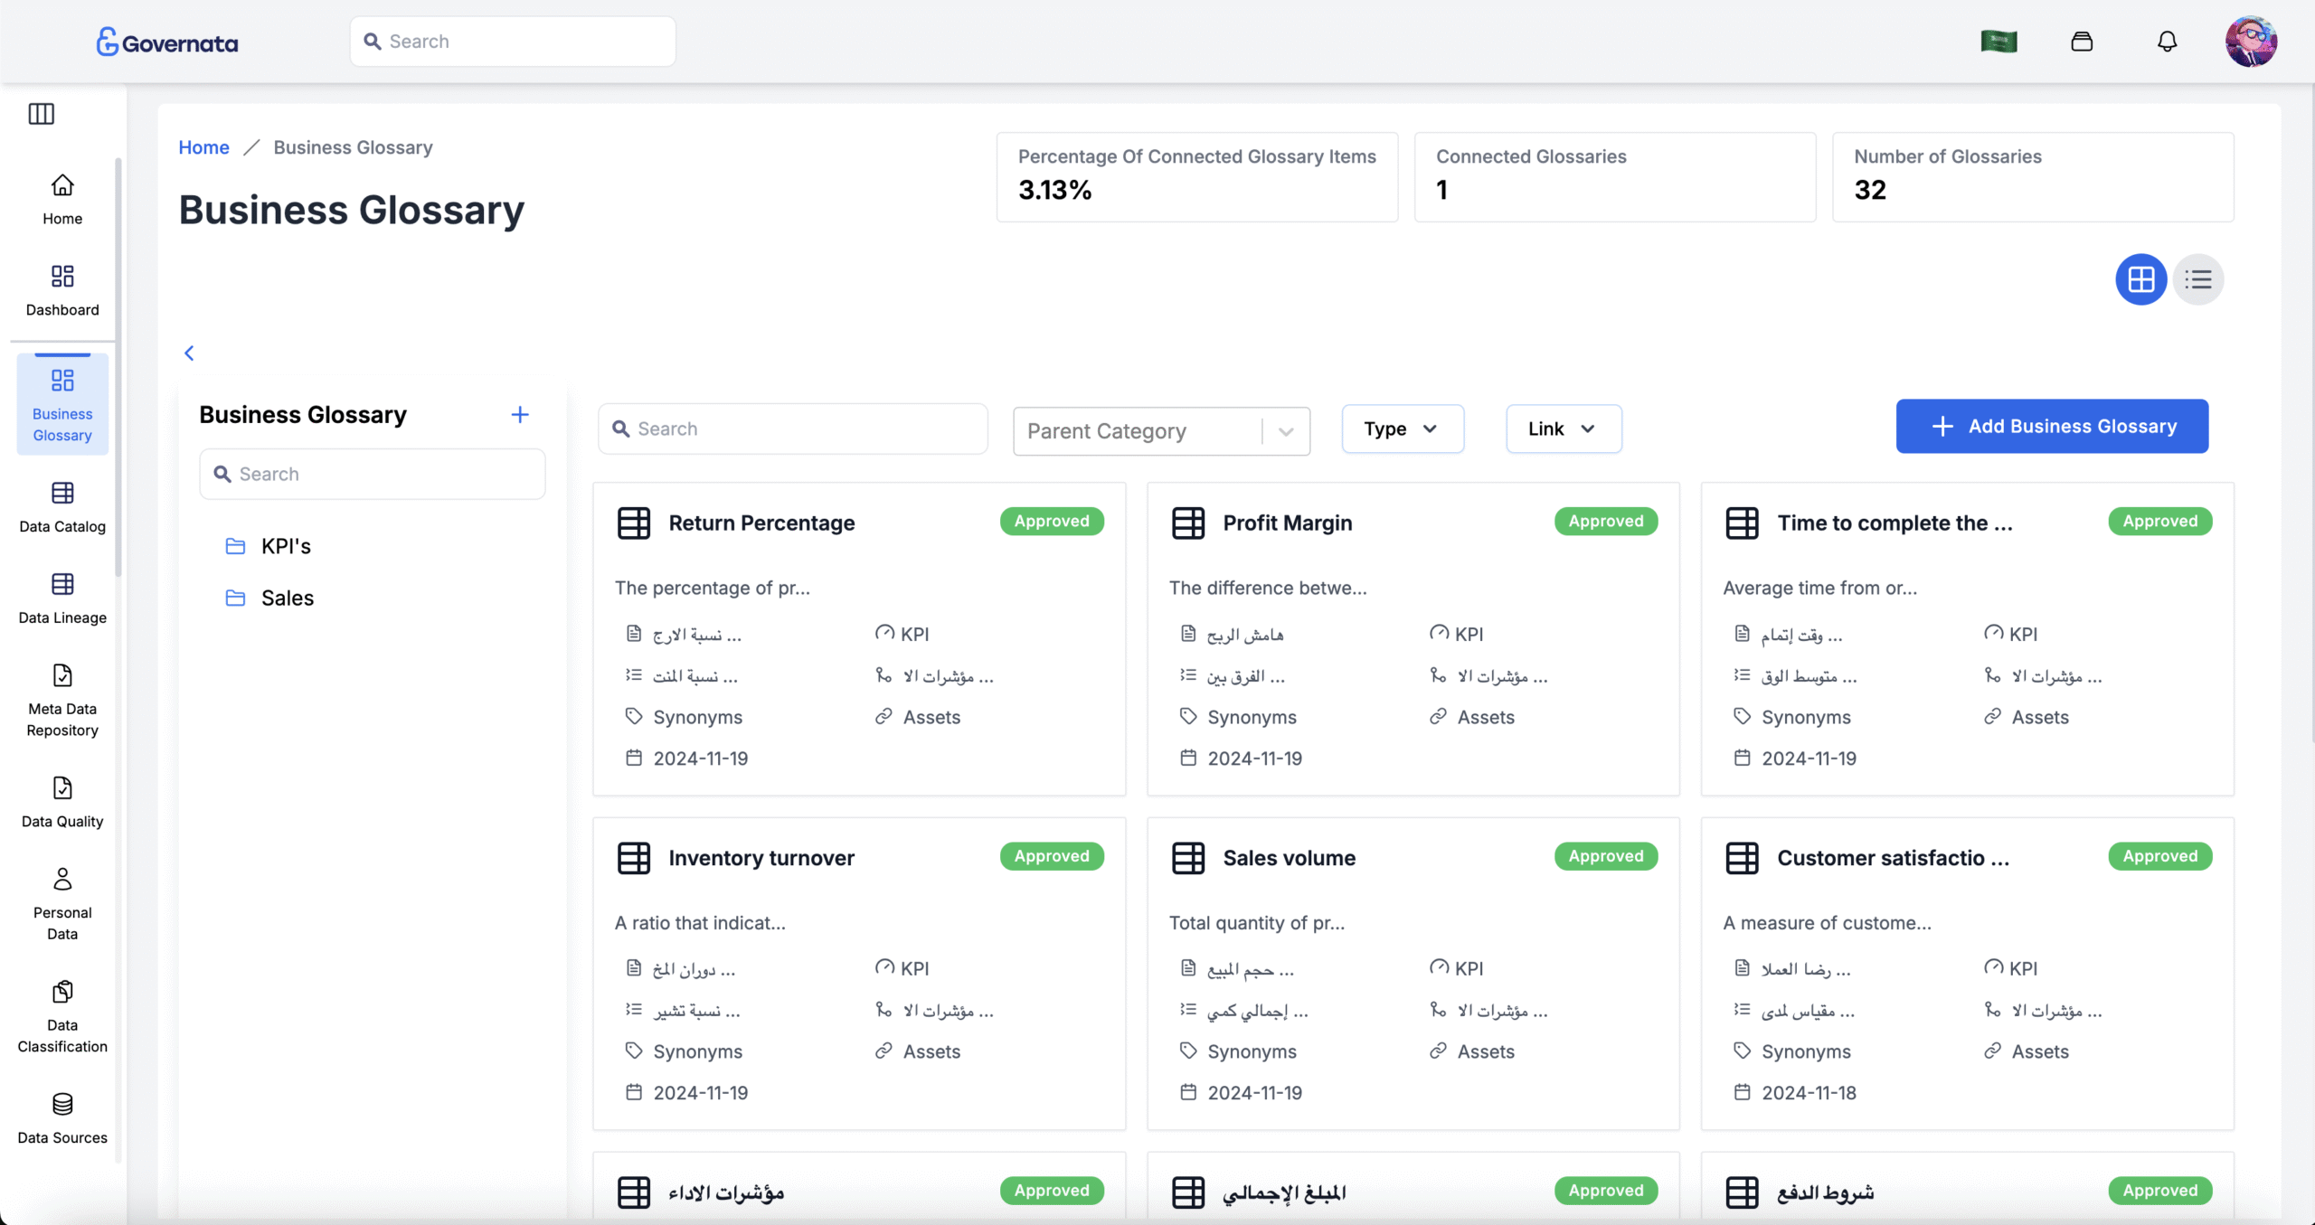Click Synonyms on Return Percentage card

(697, 717)
